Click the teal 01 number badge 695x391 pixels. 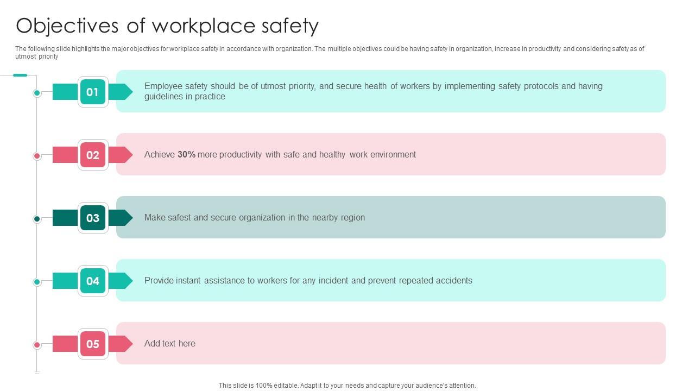(93, 92)
